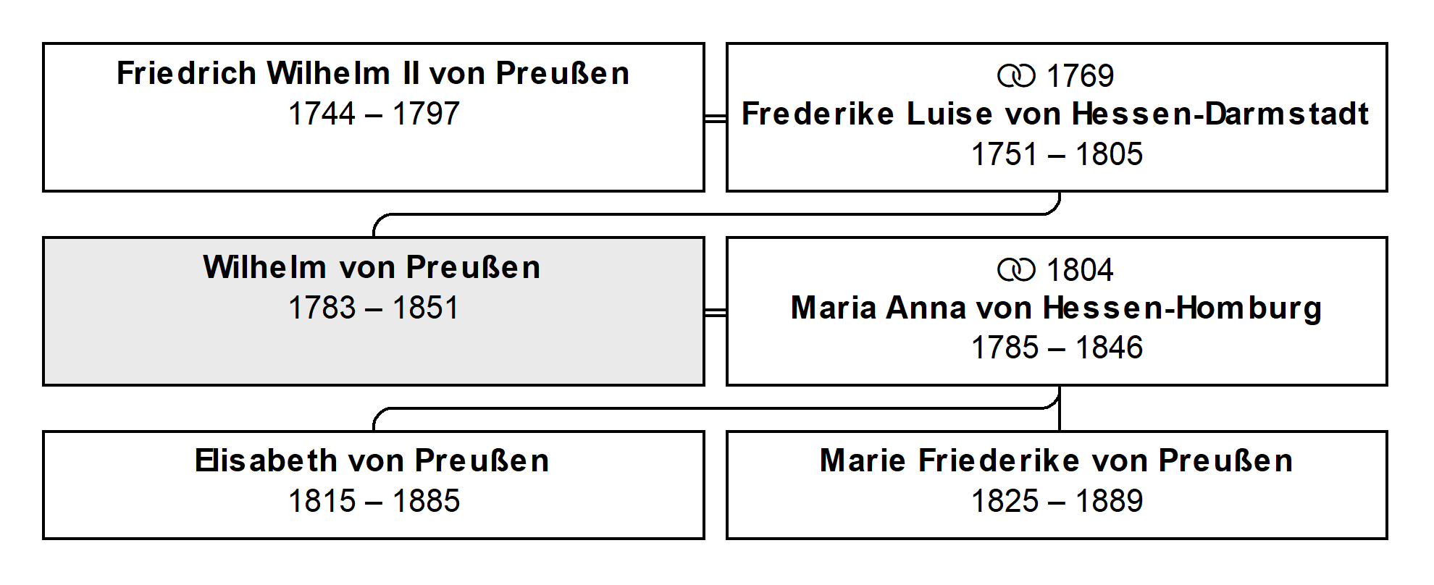The image size is (1434, 585).
Task: Select highlighted Wilhelm von Preußen box
Action: point(374,311)
